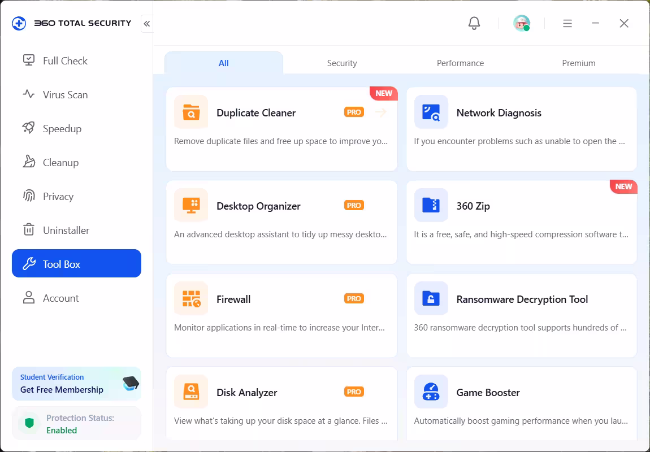Image resolution: width=650 pixels, height=452 pixels.
Task: Switch to the Security tab
Action: (342, 63)
